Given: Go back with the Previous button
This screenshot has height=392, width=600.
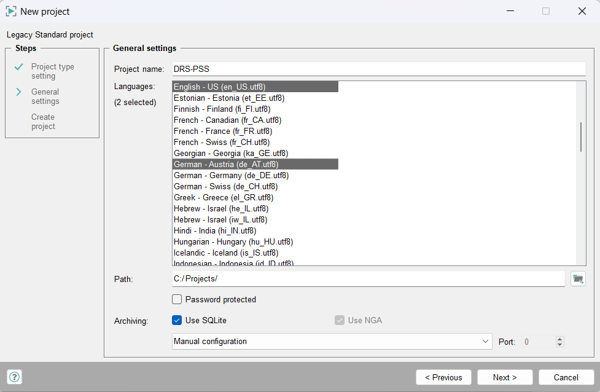Looking at the screenshot, I should coord(443,377).
